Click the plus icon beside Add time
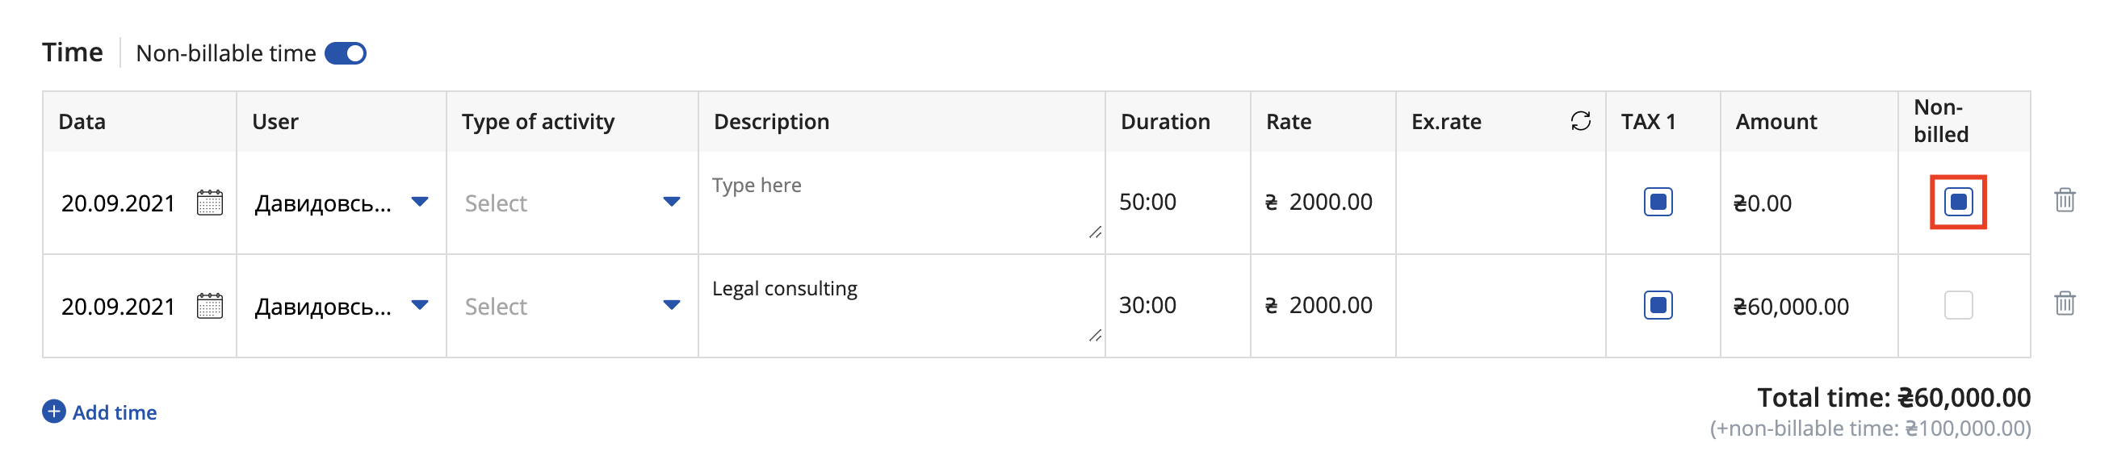 [54, 412]
